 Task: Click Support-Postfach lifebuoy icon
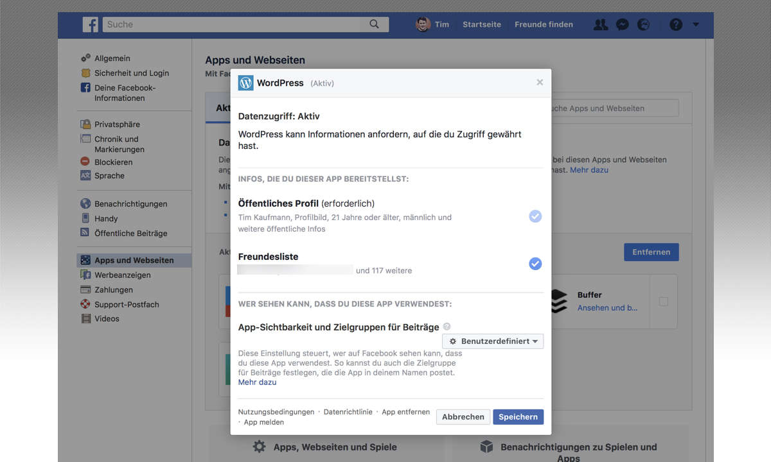pyautogui.click(x=85, y=304)
